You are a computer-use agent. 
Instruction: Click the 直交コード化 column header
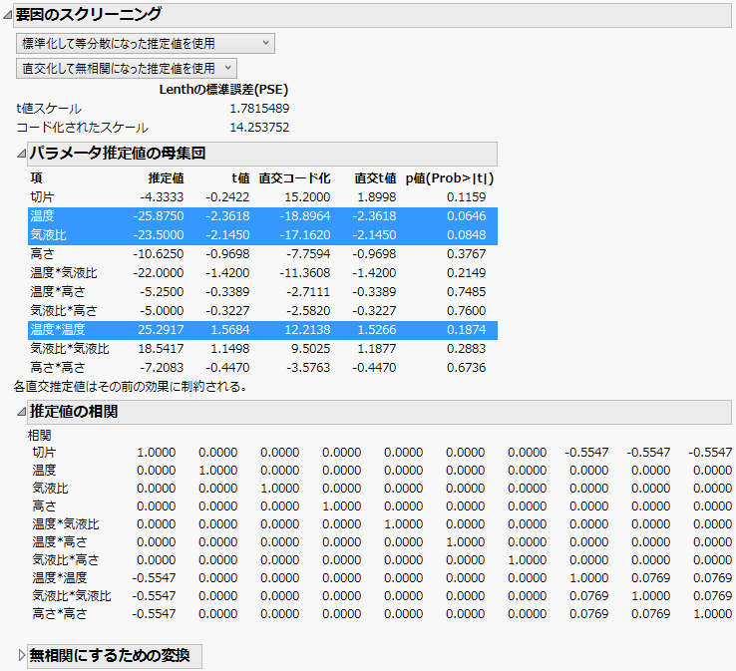point(294,178)
